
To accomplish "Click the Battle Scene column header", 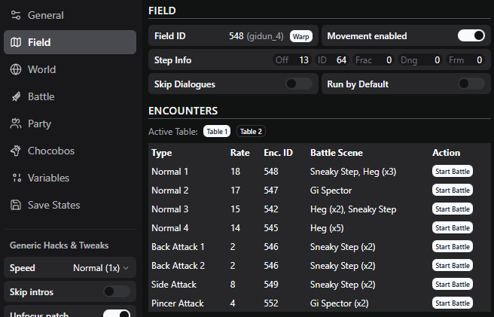I will [337, 153].
